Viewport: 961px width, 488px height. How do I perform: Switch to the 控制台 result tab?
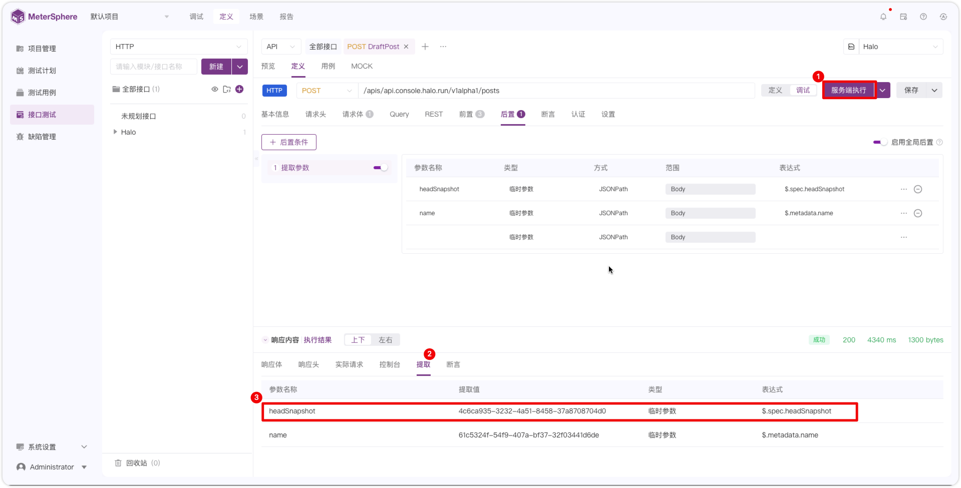tap(390, 364)
